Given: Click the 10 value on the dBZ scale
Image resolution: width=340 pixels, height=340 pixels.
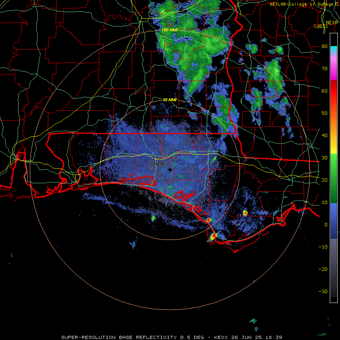Looking at the screenshot, I should [325, 202].
